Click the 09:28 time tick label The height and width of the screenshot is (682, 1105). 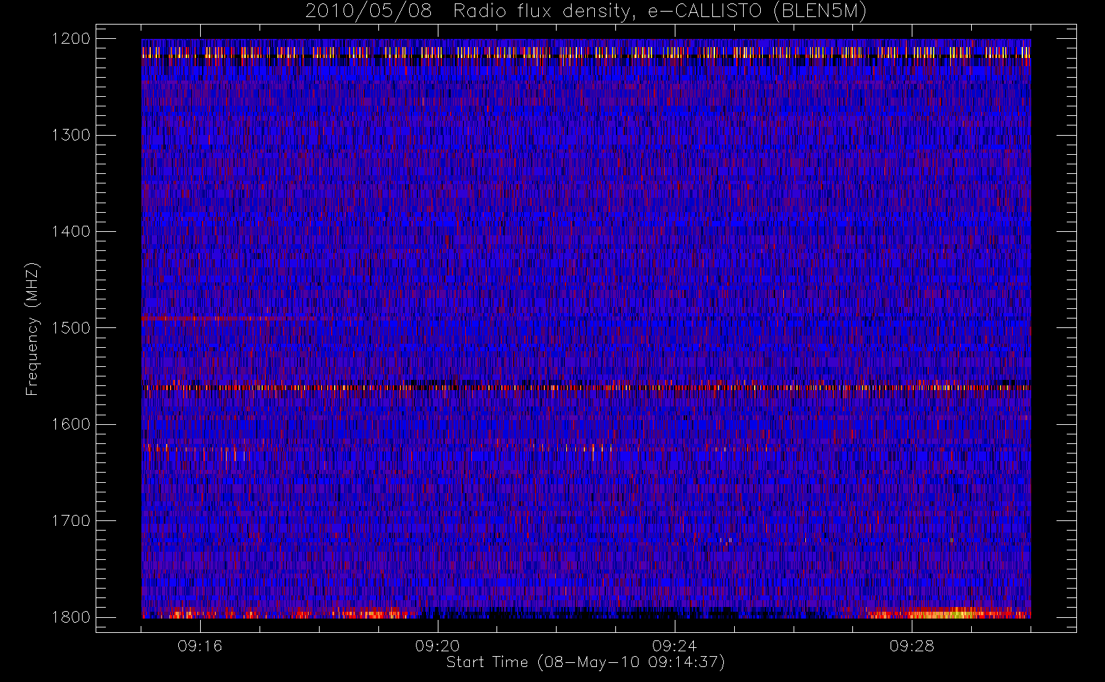point(912,646)
